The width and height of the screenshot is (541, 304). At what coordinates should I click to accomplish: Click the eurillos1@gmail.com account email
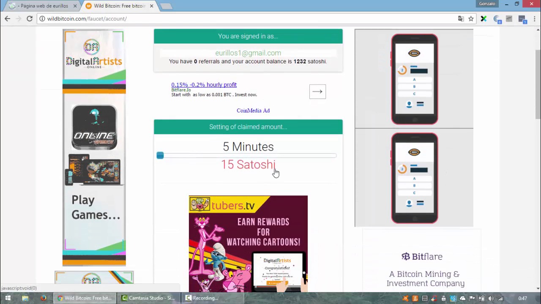[248, 53]
